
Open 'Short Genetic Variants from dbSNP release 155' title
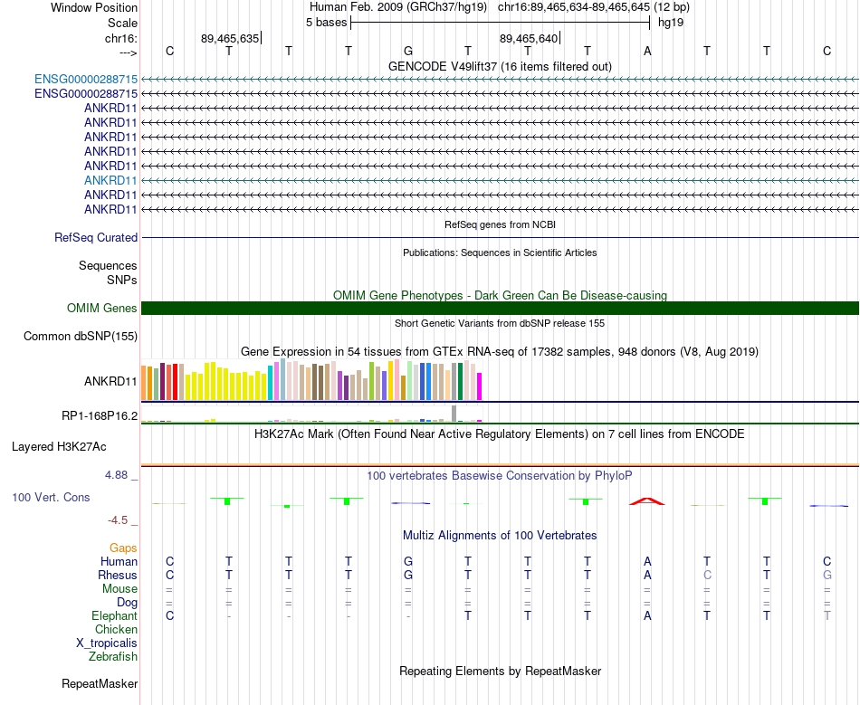500,323
